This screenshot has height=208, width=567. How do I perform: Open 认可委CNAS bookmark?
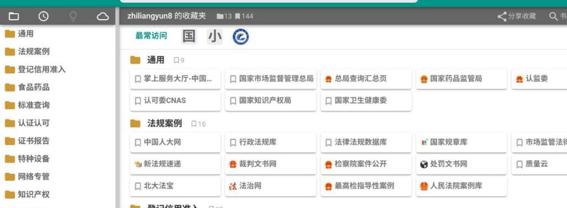(x=175, y=101)
